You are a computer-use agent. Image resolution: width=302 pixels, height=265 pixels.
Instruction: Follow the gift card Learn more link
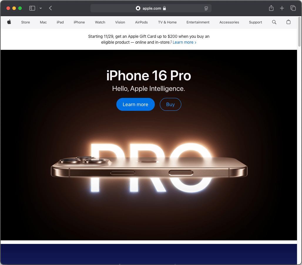pyautogui.click(x=184, y=42)
